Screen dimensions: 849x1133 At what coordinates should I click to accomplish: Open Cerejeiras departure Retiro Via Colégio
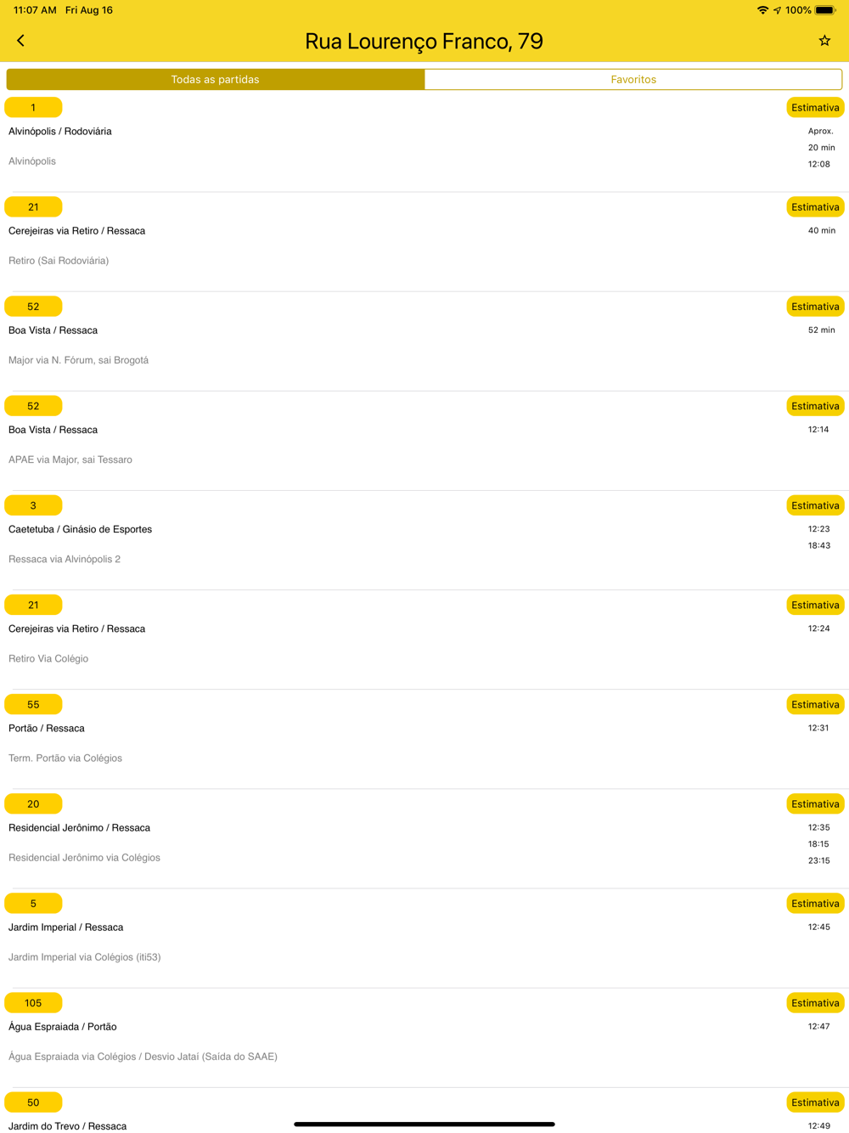point(424,640)
